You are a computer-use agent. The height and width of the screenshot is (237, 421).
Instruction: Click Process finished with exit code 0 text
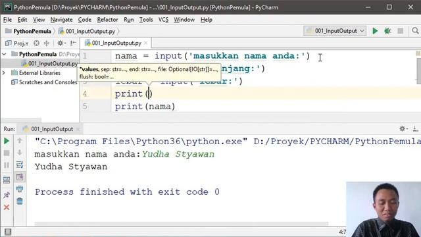coord(127,192)
